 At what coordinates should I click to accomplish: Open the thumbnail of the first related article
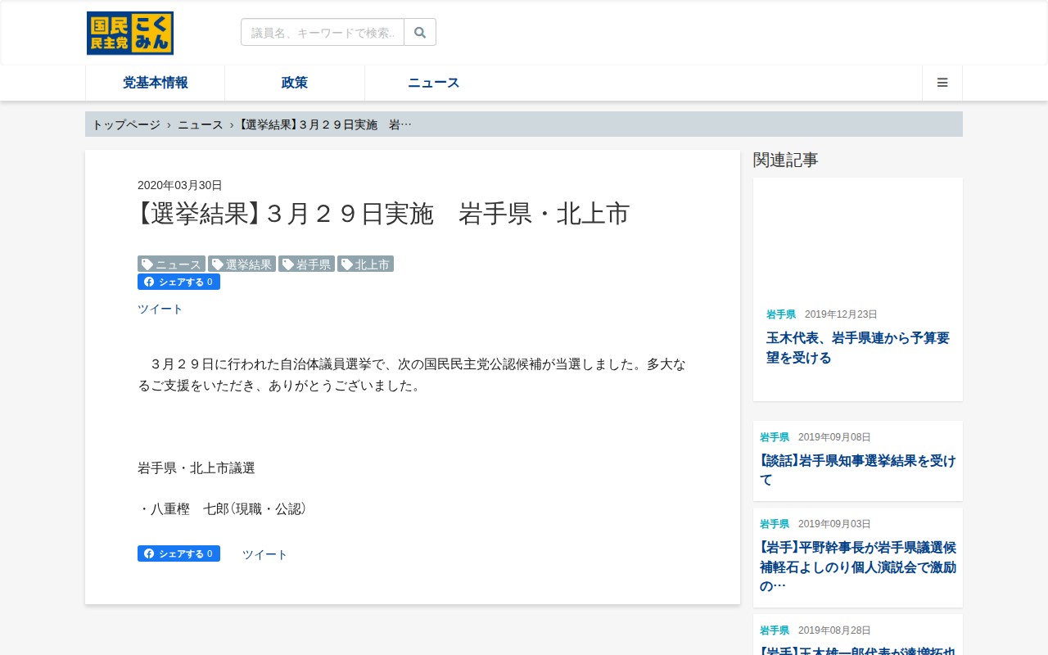pos(858,237)
